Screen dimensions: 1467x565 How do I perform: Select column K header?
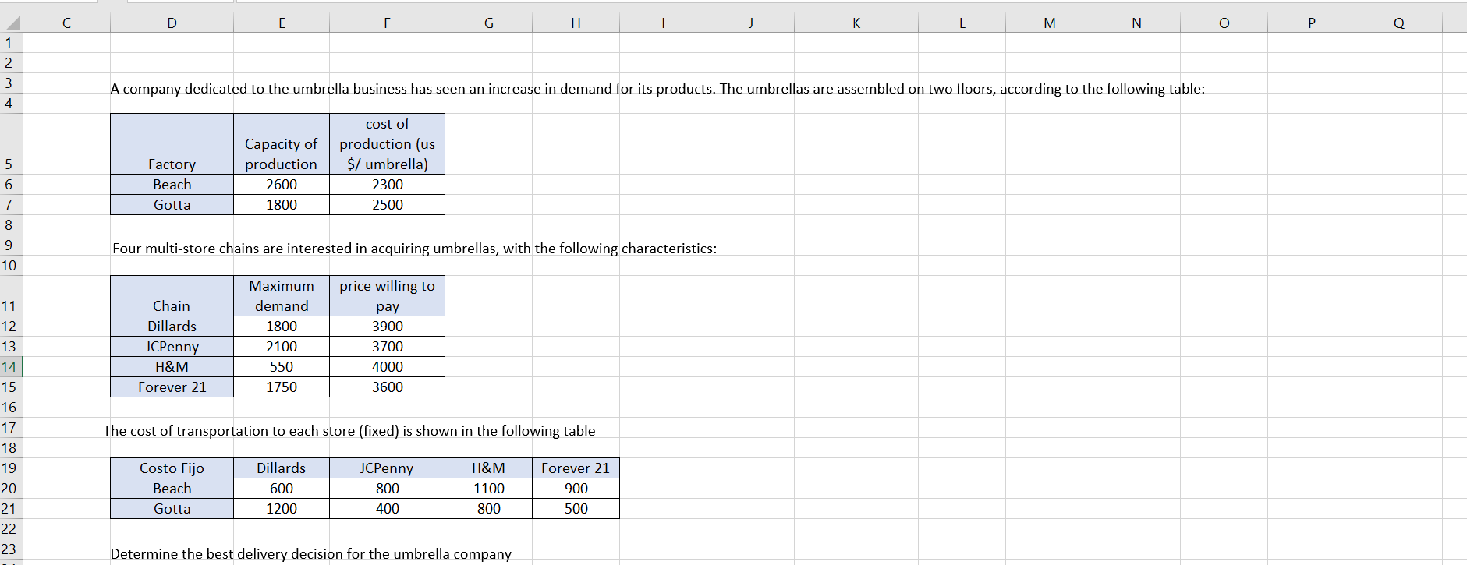[856, 23]
